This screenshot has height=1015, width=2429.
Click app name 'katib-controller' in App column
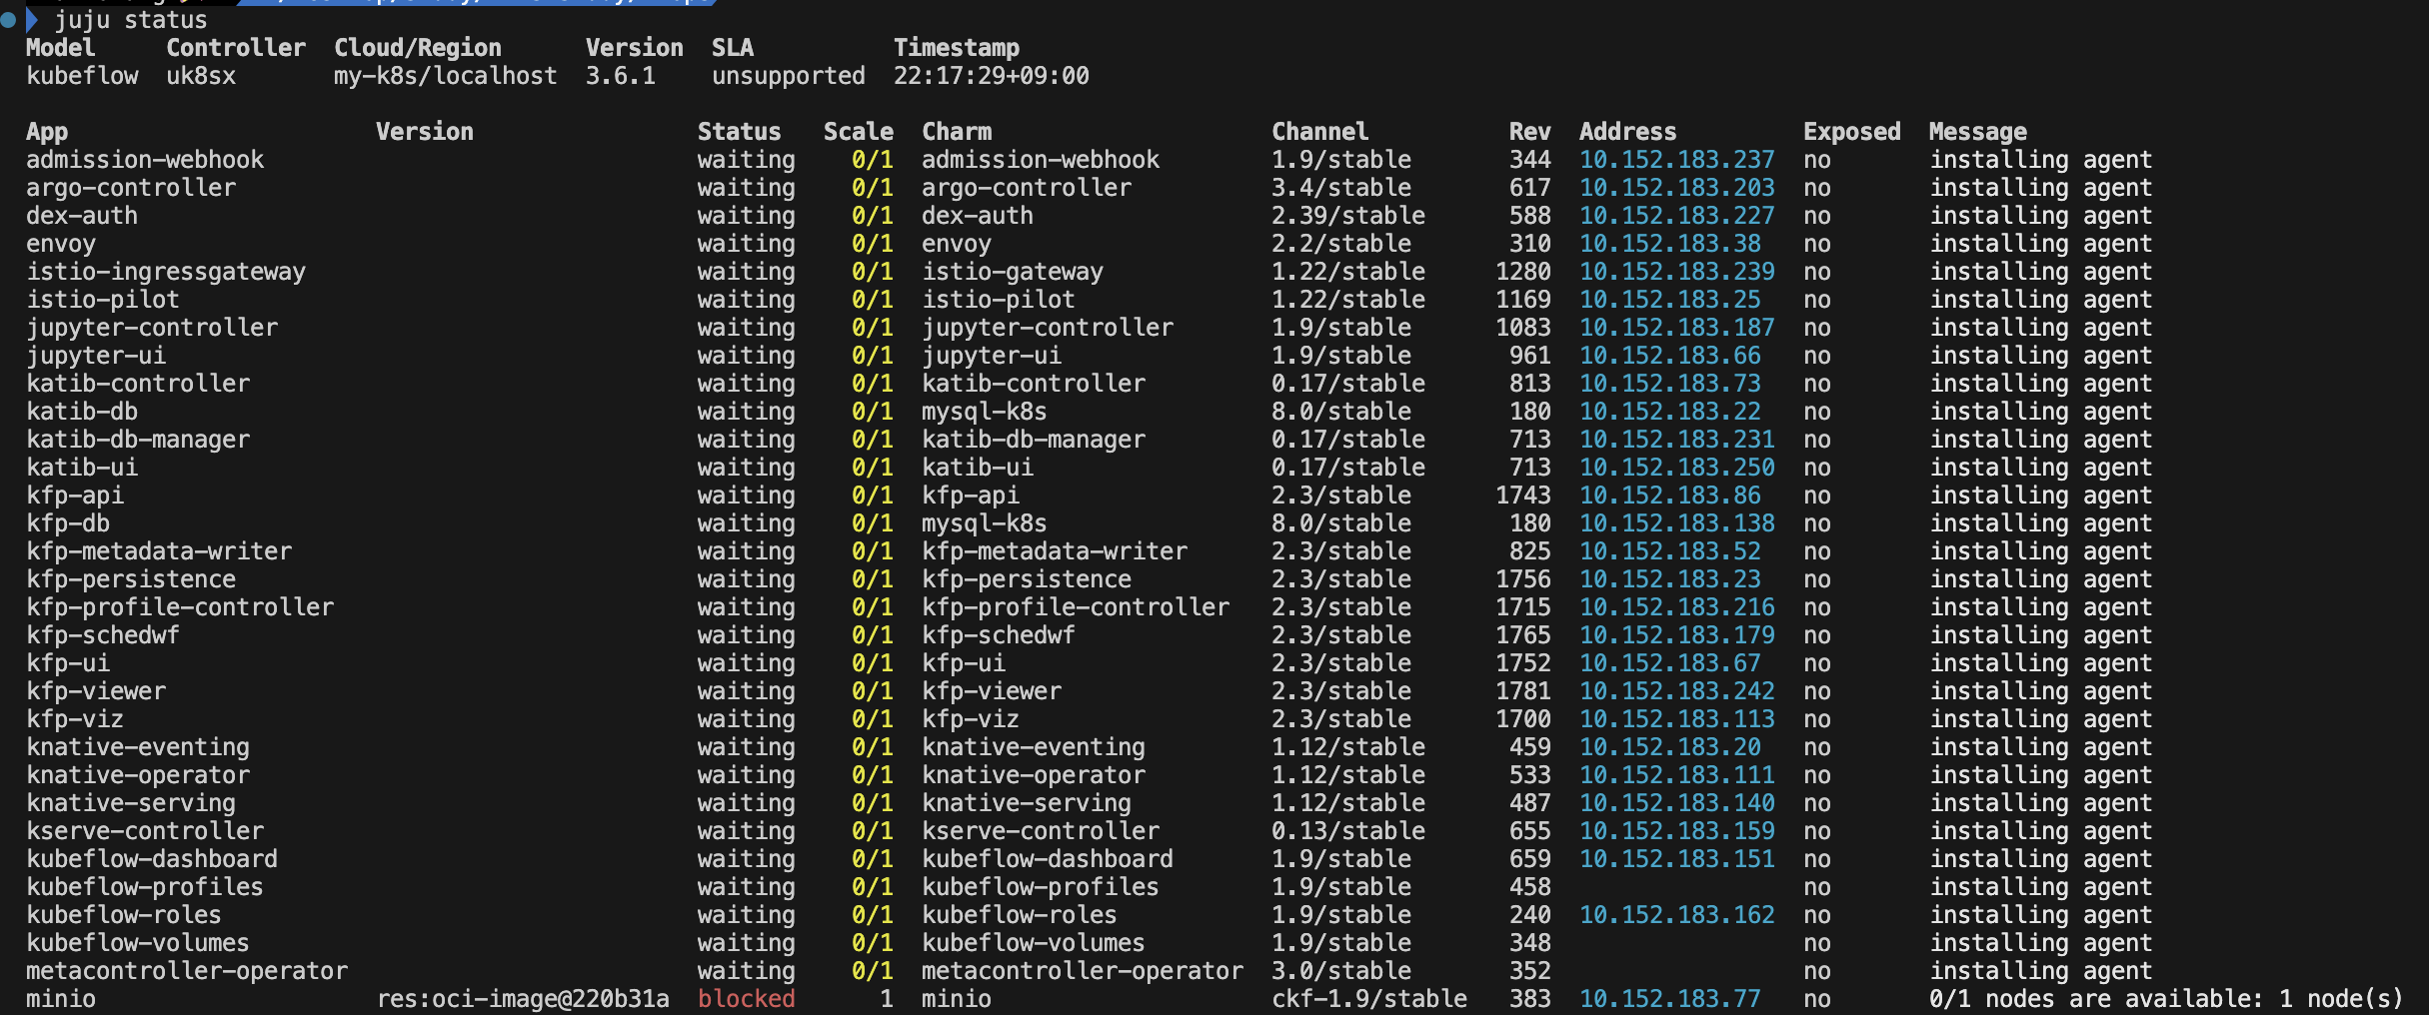(138, 384)
